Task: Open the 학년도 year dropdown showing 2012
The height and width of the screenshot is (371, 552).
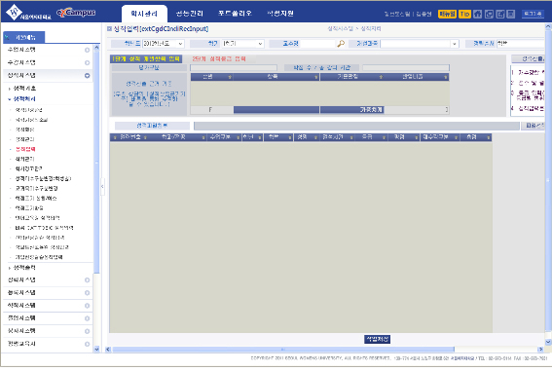Action: click(x=164, y=44)
